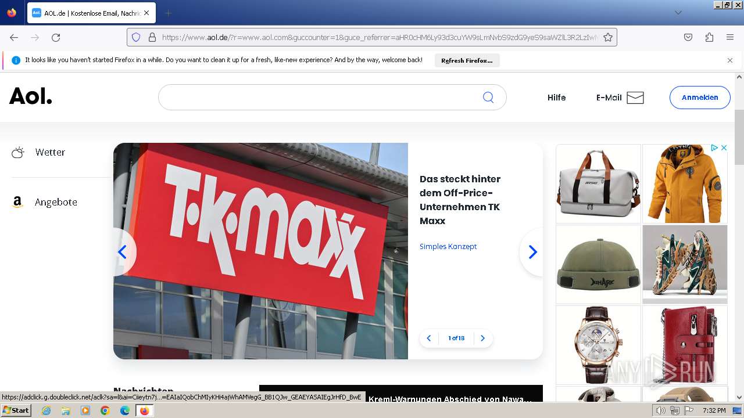Image resolution: width=744 pixels, height=418 pixels.
Task: Click the address bar URL
Action: pyautogui.click(x=379, y=37)
